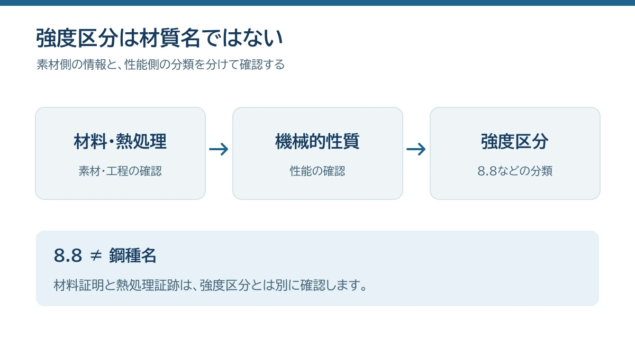Viewport: 635px width, 357px height.
Task: Click the text 素材・工程の確認
Action: click(120, 171)
